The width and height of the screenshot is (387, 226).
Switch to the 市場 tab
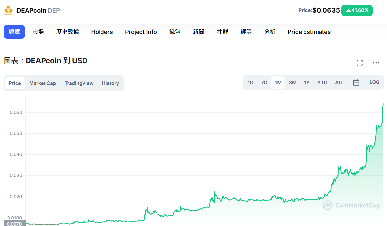[x=38, y=32]
